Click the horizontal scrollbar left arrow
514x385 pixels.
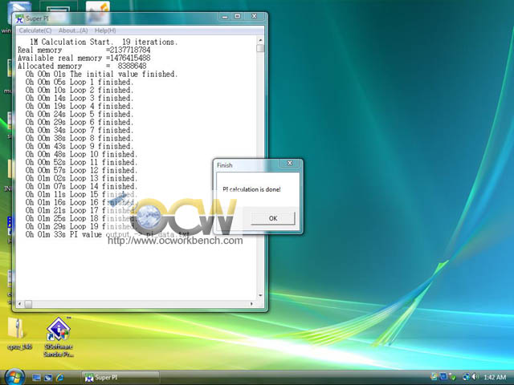[19, 304]
